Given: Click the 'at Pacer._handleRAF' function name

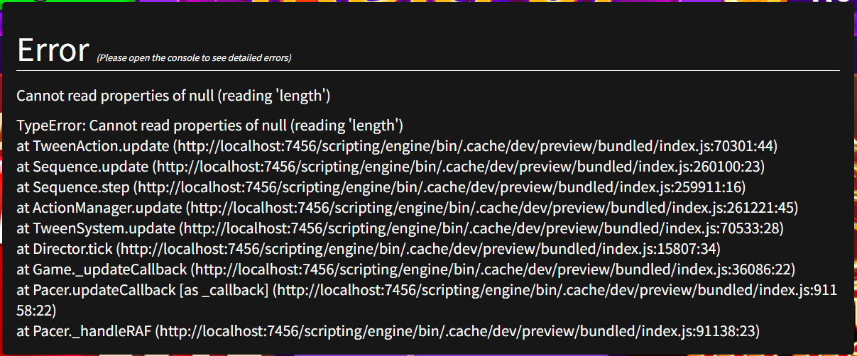Looking at the screenshot, I should coord(84,331).
